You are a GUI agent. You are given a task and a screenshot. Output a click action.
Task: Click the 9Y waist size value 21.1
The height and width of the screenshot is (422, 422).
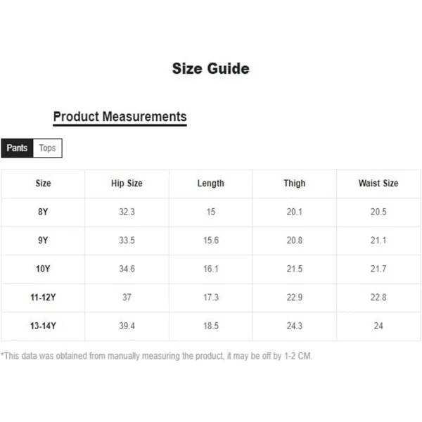point(378,240)
